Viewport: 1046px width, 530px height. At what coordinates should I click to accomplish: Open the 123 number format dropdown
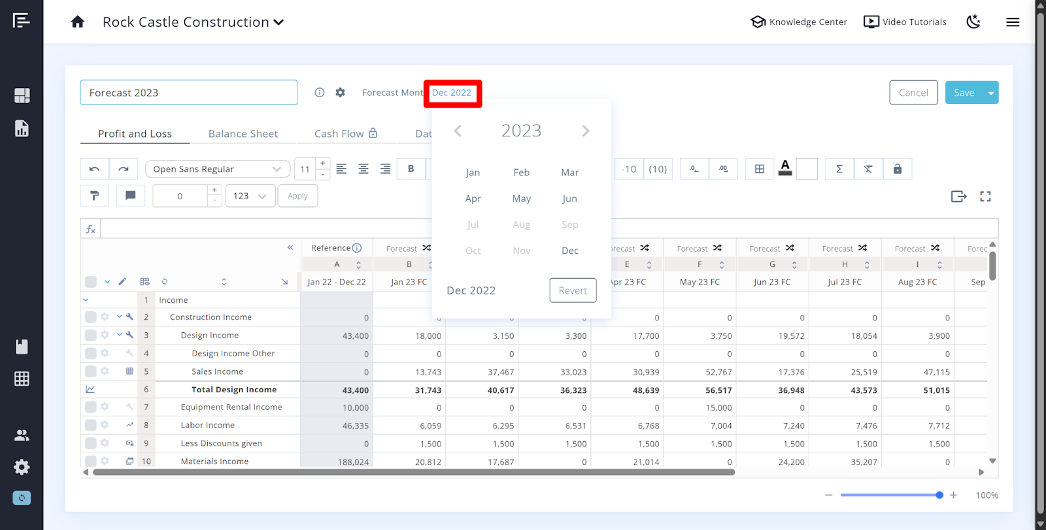[250, 196]
